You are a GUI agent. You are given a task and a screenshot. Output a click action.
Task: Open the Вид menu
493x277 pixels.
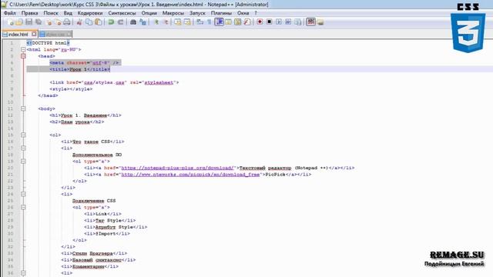(68, 13)
